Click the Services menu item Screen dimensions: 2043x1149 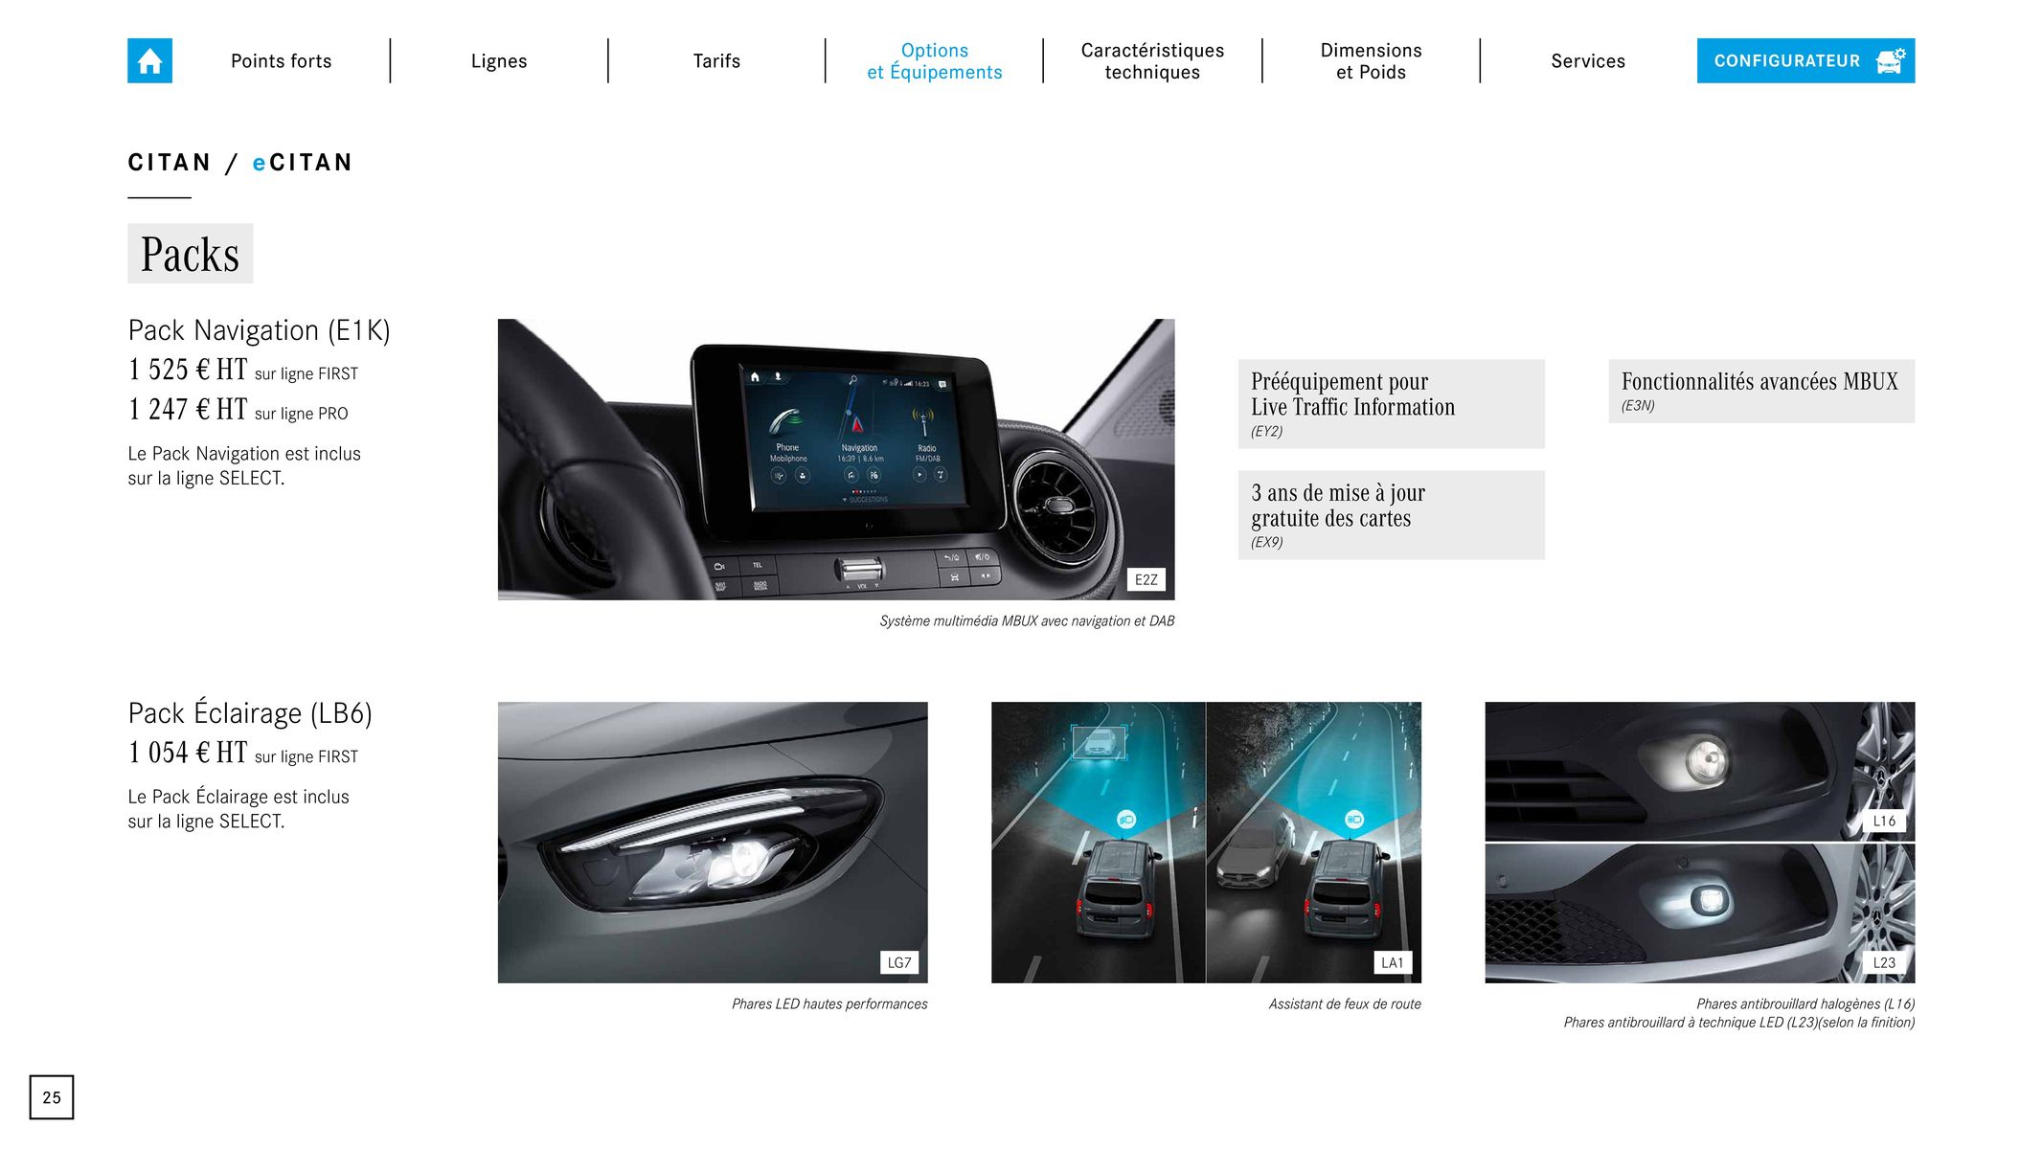[1587, 60]
